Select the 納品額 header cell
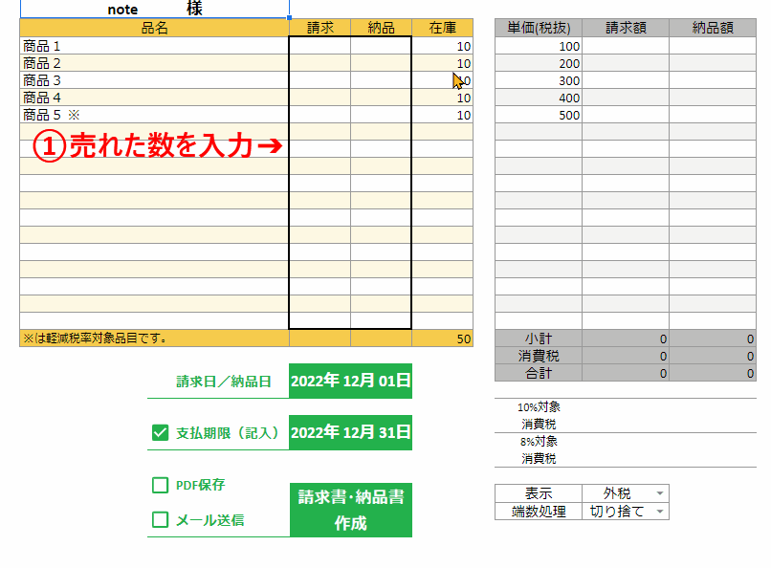The height and width of the screenshot is (568, 771). click(x=712, y=28)
